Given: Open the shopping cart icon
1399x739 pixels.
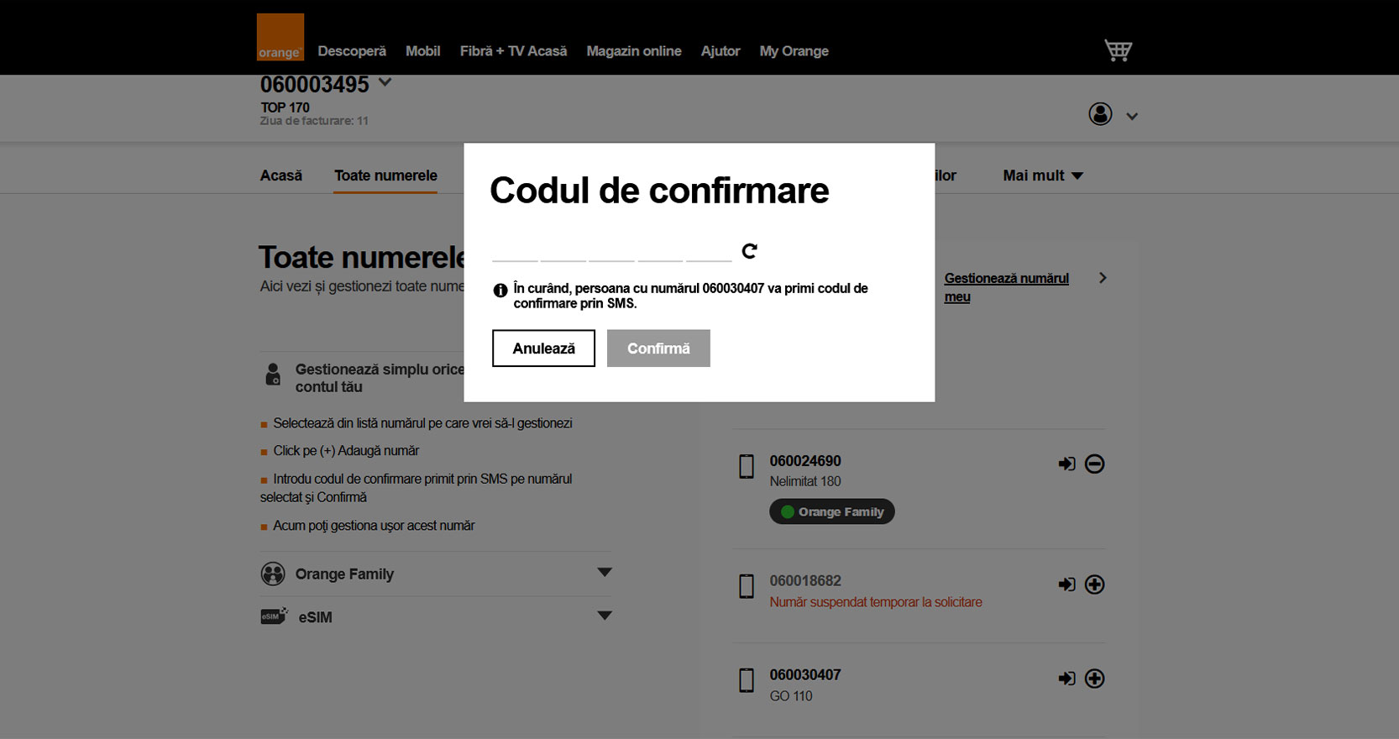Looking at the screenshot, I should click(x=1118, y=50).
